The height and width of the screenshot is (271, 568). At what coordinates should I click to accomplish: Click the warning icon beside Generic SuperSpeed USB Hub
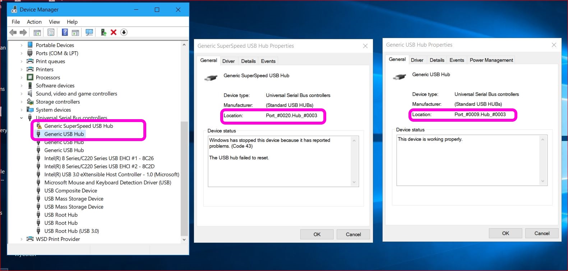coord(39,126)
